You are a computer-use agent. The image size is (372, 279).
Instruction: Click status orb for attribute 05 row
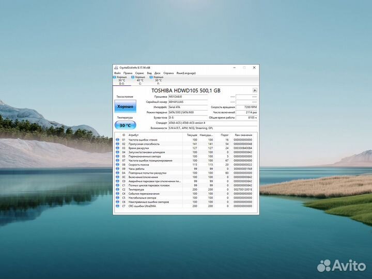click(117, 157)
